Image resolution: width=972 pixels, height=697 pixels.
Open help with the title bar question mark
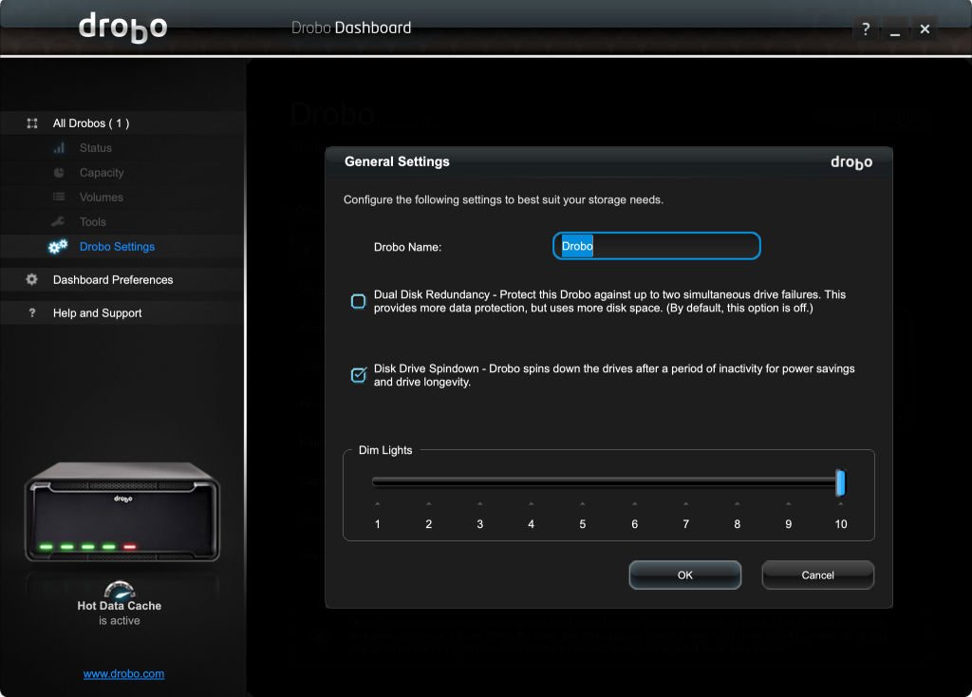tap(866, 28)
